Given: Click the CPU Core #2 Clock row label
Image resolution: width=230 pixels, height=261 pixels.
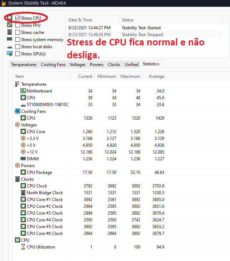Looking at the screenshot, I should tap(45, 206).
